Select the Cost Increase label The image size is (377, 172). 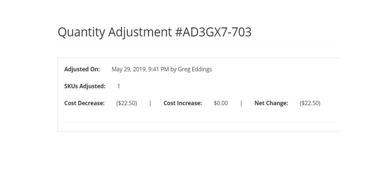tap(183, 103)
